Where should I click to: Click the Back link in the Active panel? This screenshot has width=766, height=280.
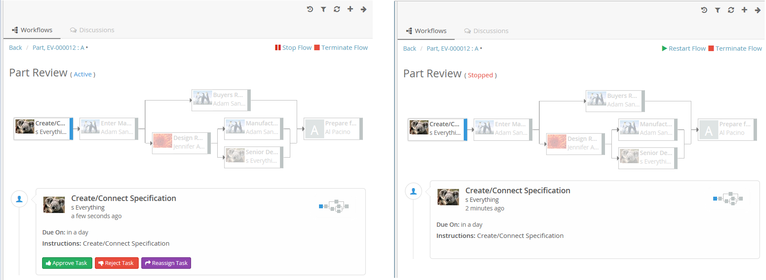pos(15,48)
